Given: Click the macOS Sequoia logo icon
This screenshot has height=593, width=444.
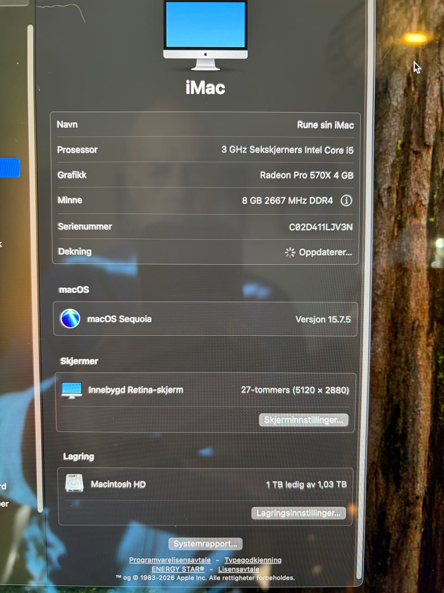Looking at the screenshot, I should pos(70,319).
